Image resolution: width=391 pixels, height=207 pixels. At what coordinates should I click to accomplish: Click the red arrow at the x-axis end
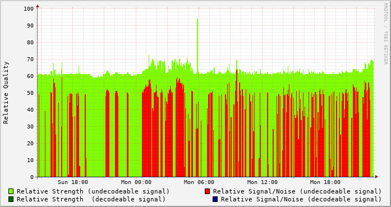[376, 177]
